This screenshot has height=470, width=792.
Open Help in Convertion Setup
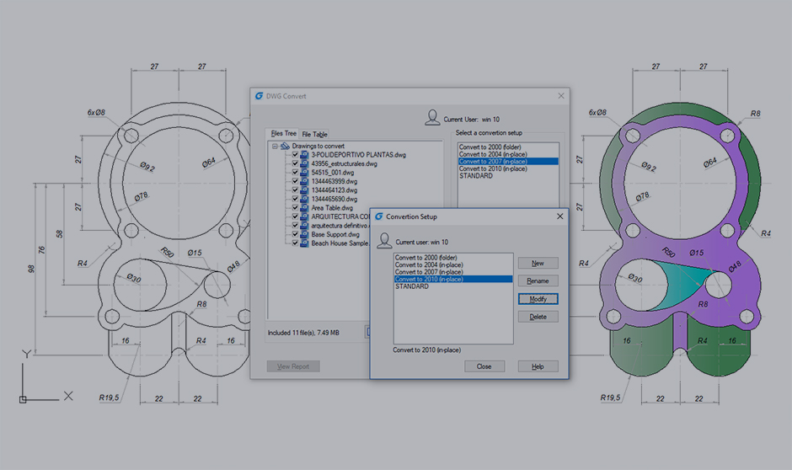click(x=538, y=366)
